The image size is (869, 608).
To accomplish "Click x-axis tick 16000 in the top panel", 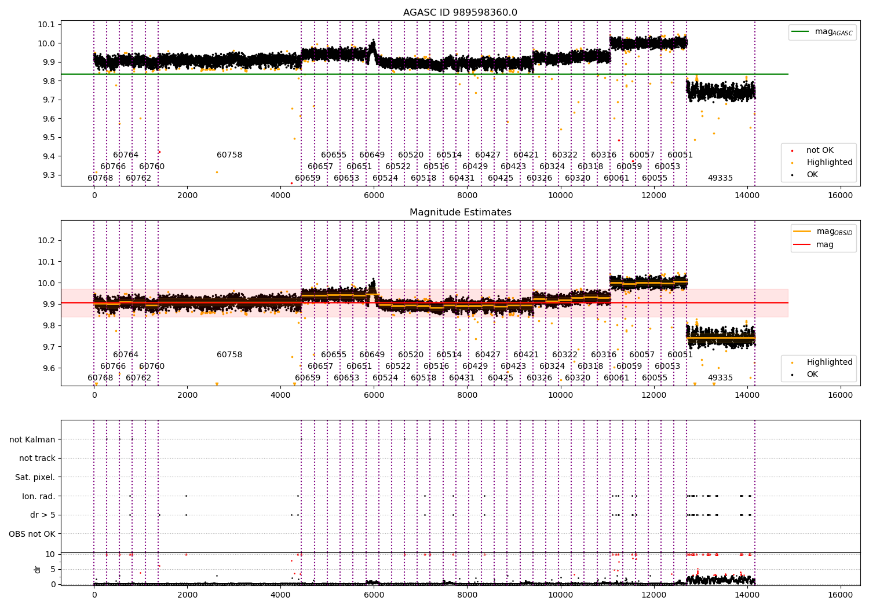I will click(840, 196).
